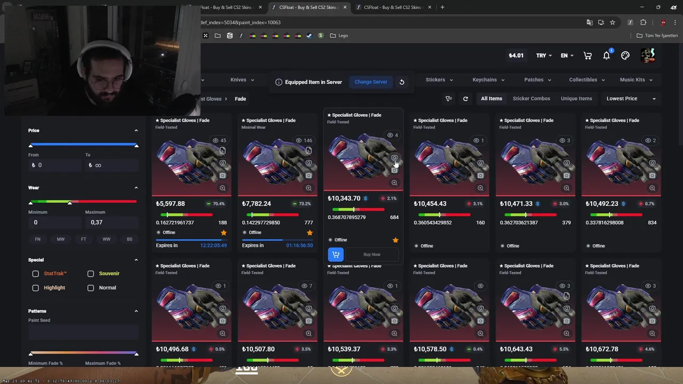Inspect in-game icon on ₺7,782.24 gloves

coord(308,163)
